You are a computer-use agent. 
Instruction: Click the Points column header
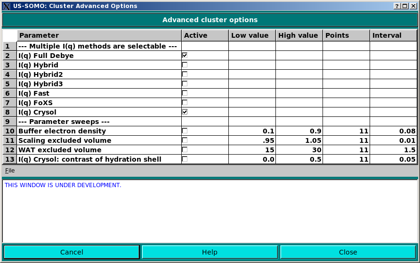[x=347, y=35]
